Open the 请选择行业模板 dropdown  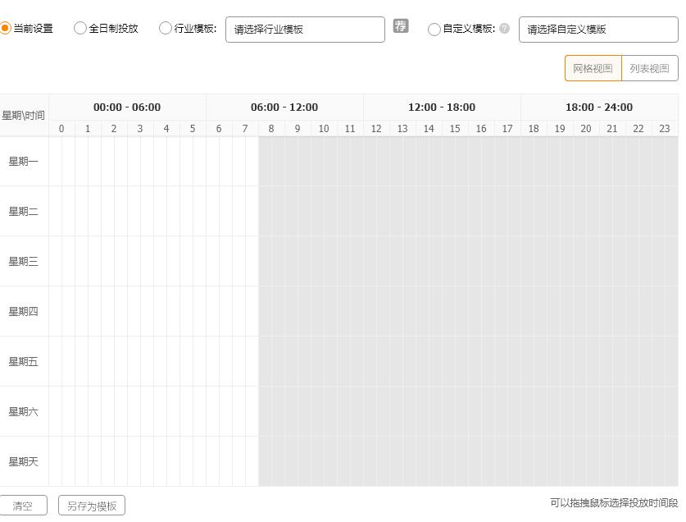point(305,29)
